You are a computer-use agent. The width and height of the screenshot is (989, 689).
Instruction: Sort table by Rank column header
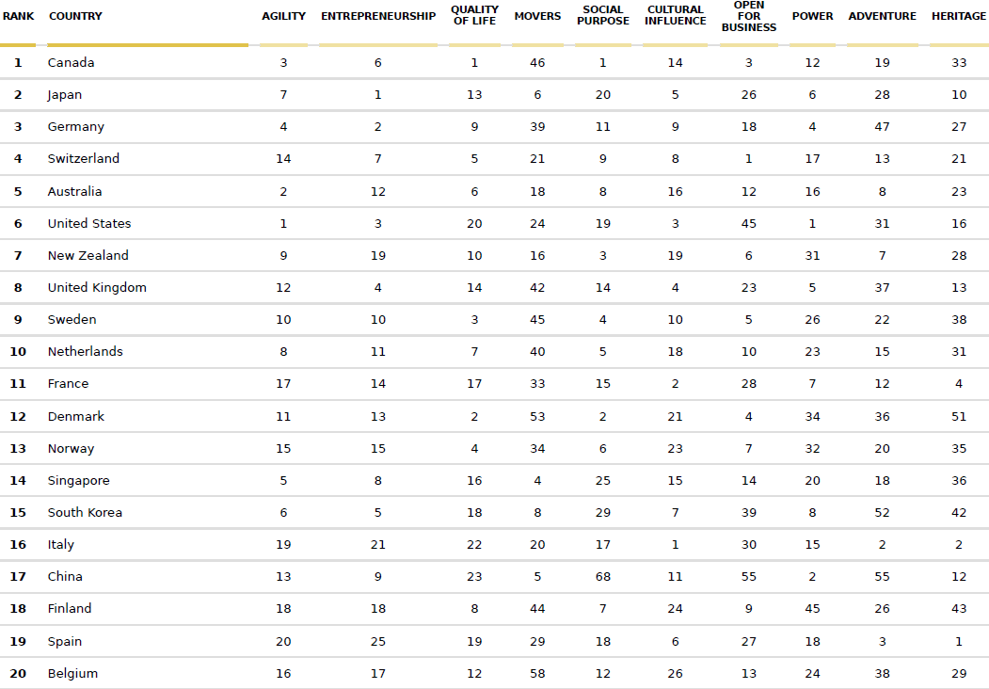[18, 16]
